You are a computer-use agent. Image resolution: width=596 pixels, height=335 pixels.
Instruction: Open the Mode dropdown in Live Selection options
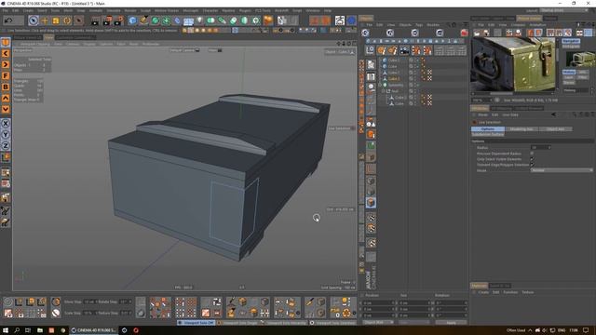pyautogui.click(x=561, y=170)
